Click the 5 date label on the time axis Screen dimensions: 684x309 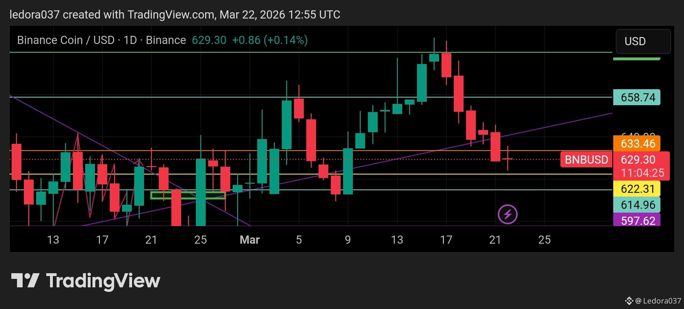[x=299, y=240]
